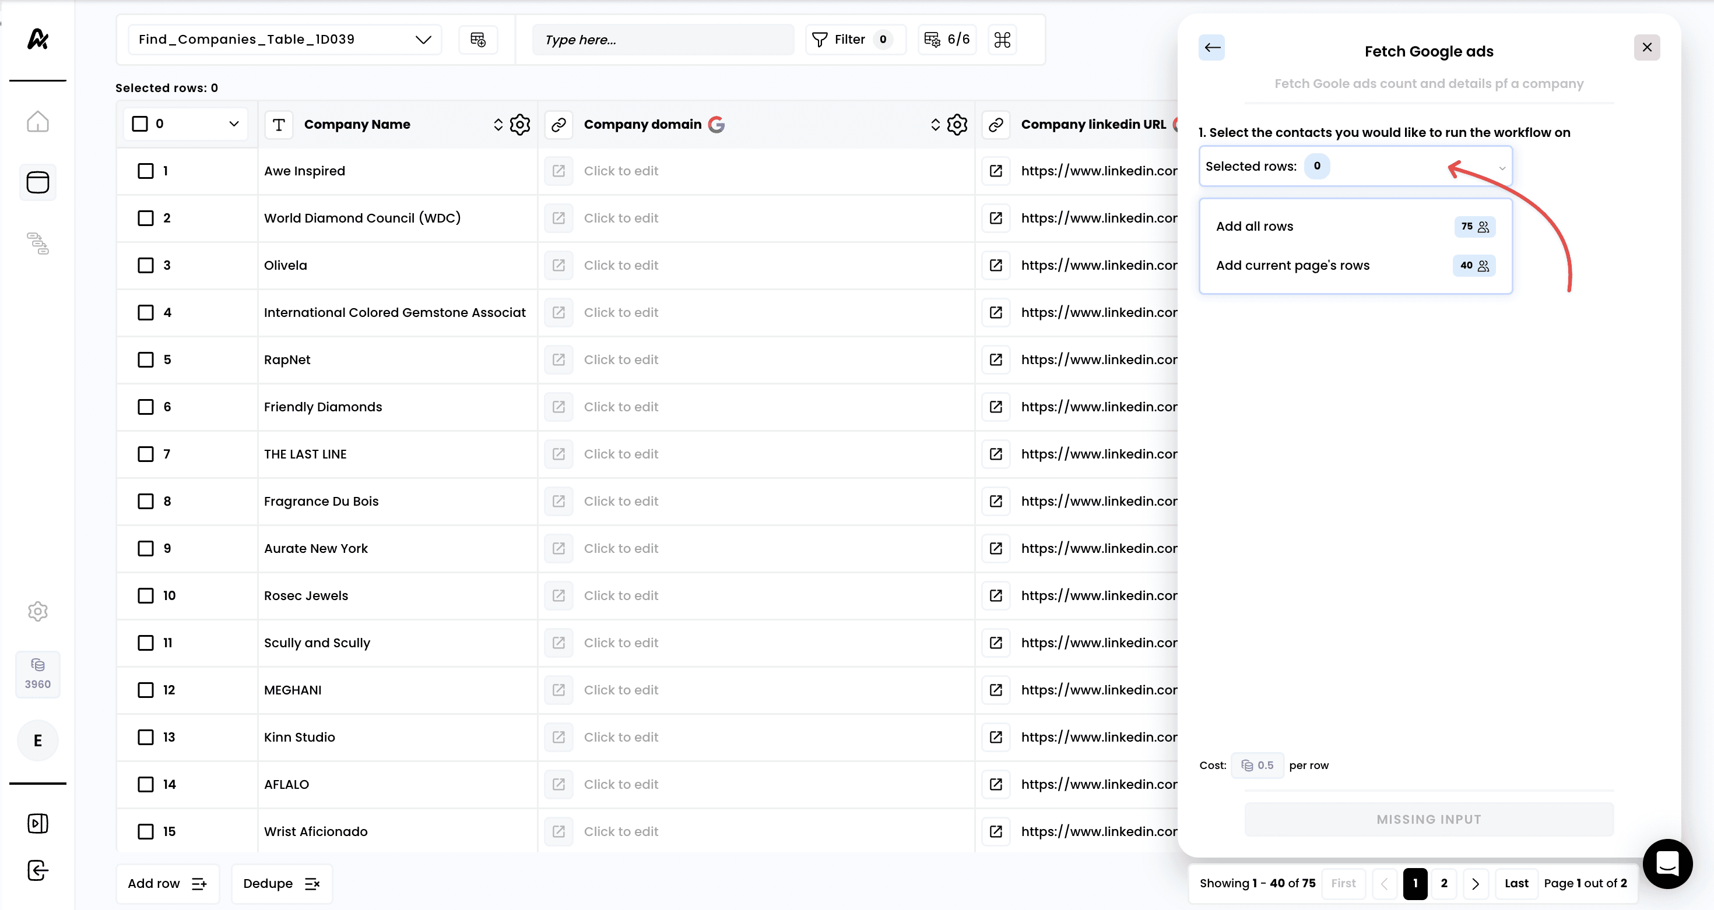The height and width of the screenshot is (910, 1714).
Task: Go to page 2 of results
Action: coord(1443,883)
